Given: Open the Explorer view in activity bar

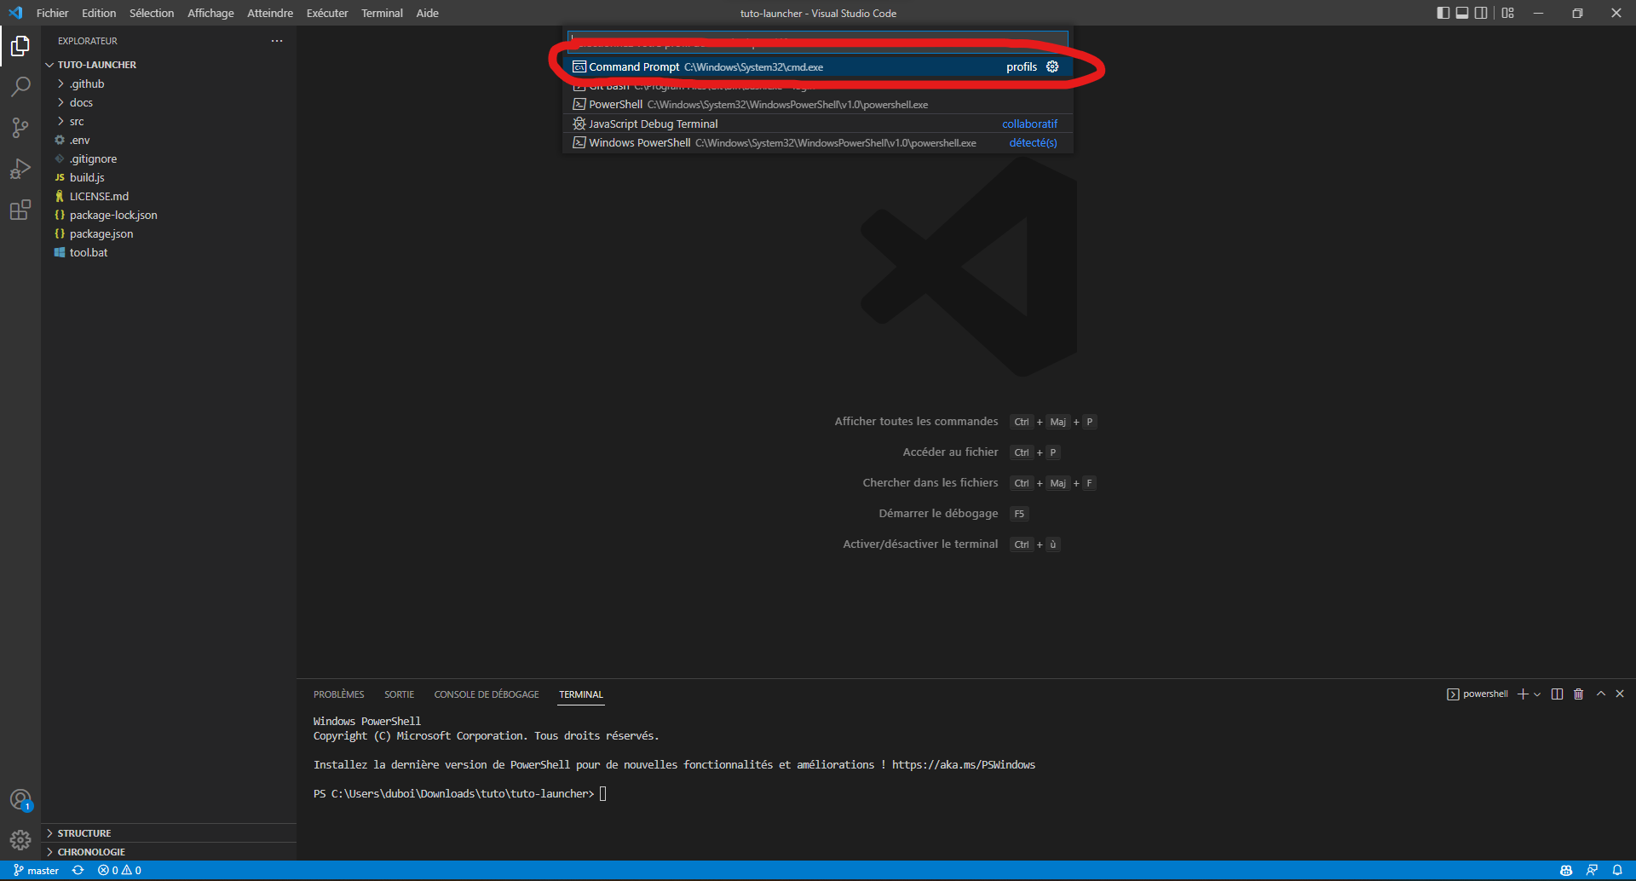Looking at the screenshot, I should click(20, 45).
